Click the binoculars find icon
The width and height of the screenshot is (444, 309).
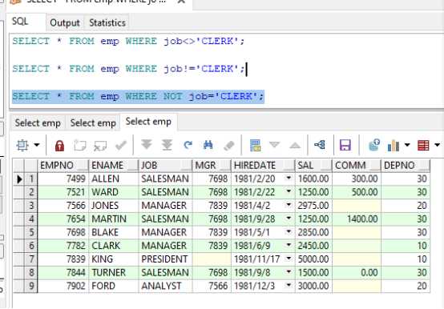tap(208, 145)
